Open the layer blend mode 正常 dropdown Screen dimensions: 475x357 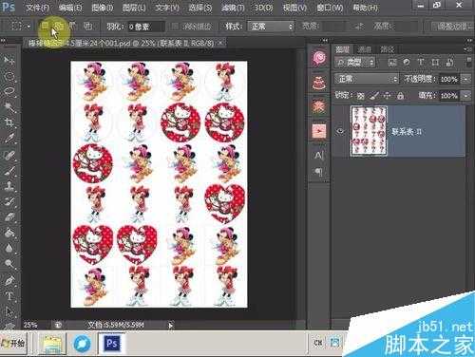coord(367,79)
